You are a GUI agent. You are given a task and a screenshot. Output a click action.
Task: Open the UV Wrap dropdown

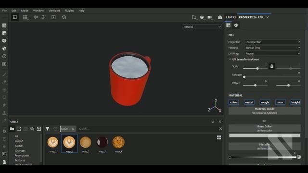(x=272, y=53)
